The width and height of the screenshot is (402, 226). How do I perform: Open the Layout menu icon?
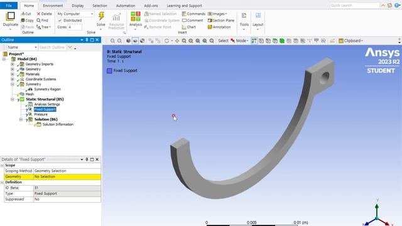click(258, 16)
